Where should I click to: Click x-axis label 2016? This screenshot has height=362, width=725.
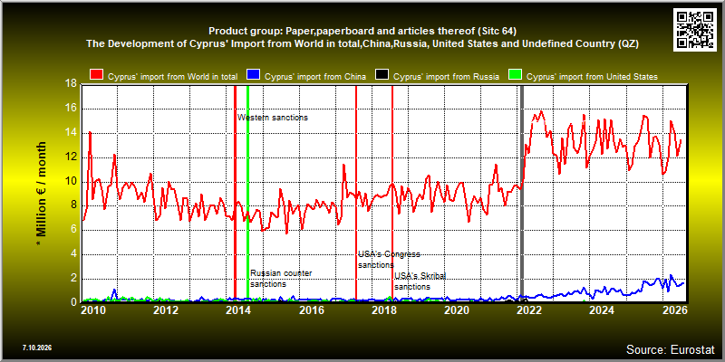coord(311,310)
